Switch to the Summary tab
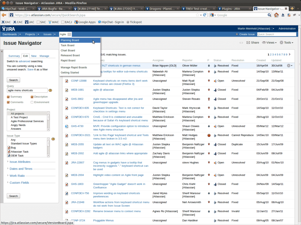 point(14,56)
